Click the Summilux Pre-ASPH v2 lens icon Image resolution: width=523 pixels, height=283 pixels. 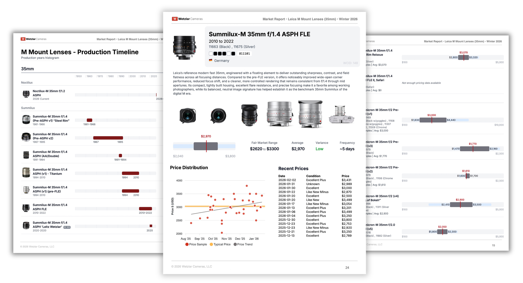coord(26,137)
